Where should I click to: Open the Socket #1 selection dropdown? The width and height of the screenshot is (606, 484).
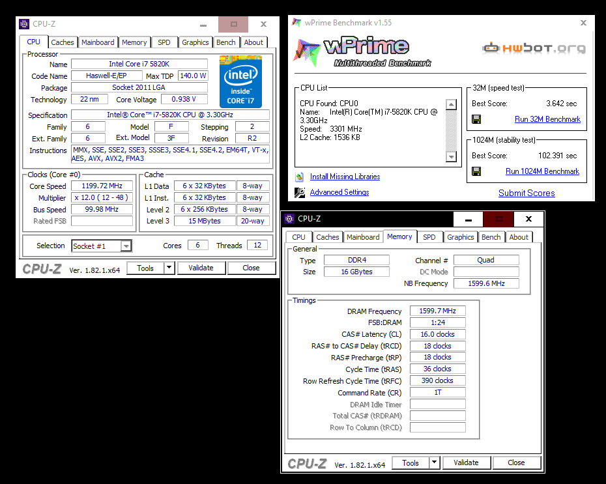[126, 246]
